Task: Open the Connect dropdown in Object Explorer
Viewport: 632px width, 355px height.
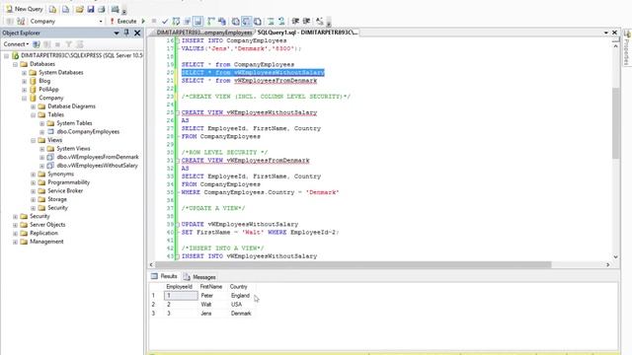Action: pyautogui.click(x=16, y=44)
